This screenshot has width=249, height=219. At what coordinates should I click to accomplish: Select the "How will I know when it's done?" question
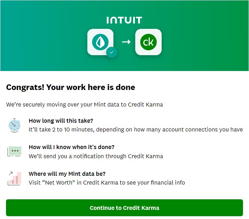[x=71, y=147]
